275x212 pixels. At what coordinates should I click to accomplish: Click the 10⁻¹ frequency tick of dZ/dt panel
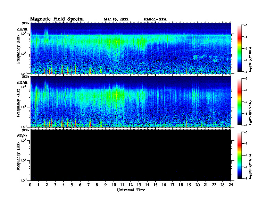[x=24, y=180]
